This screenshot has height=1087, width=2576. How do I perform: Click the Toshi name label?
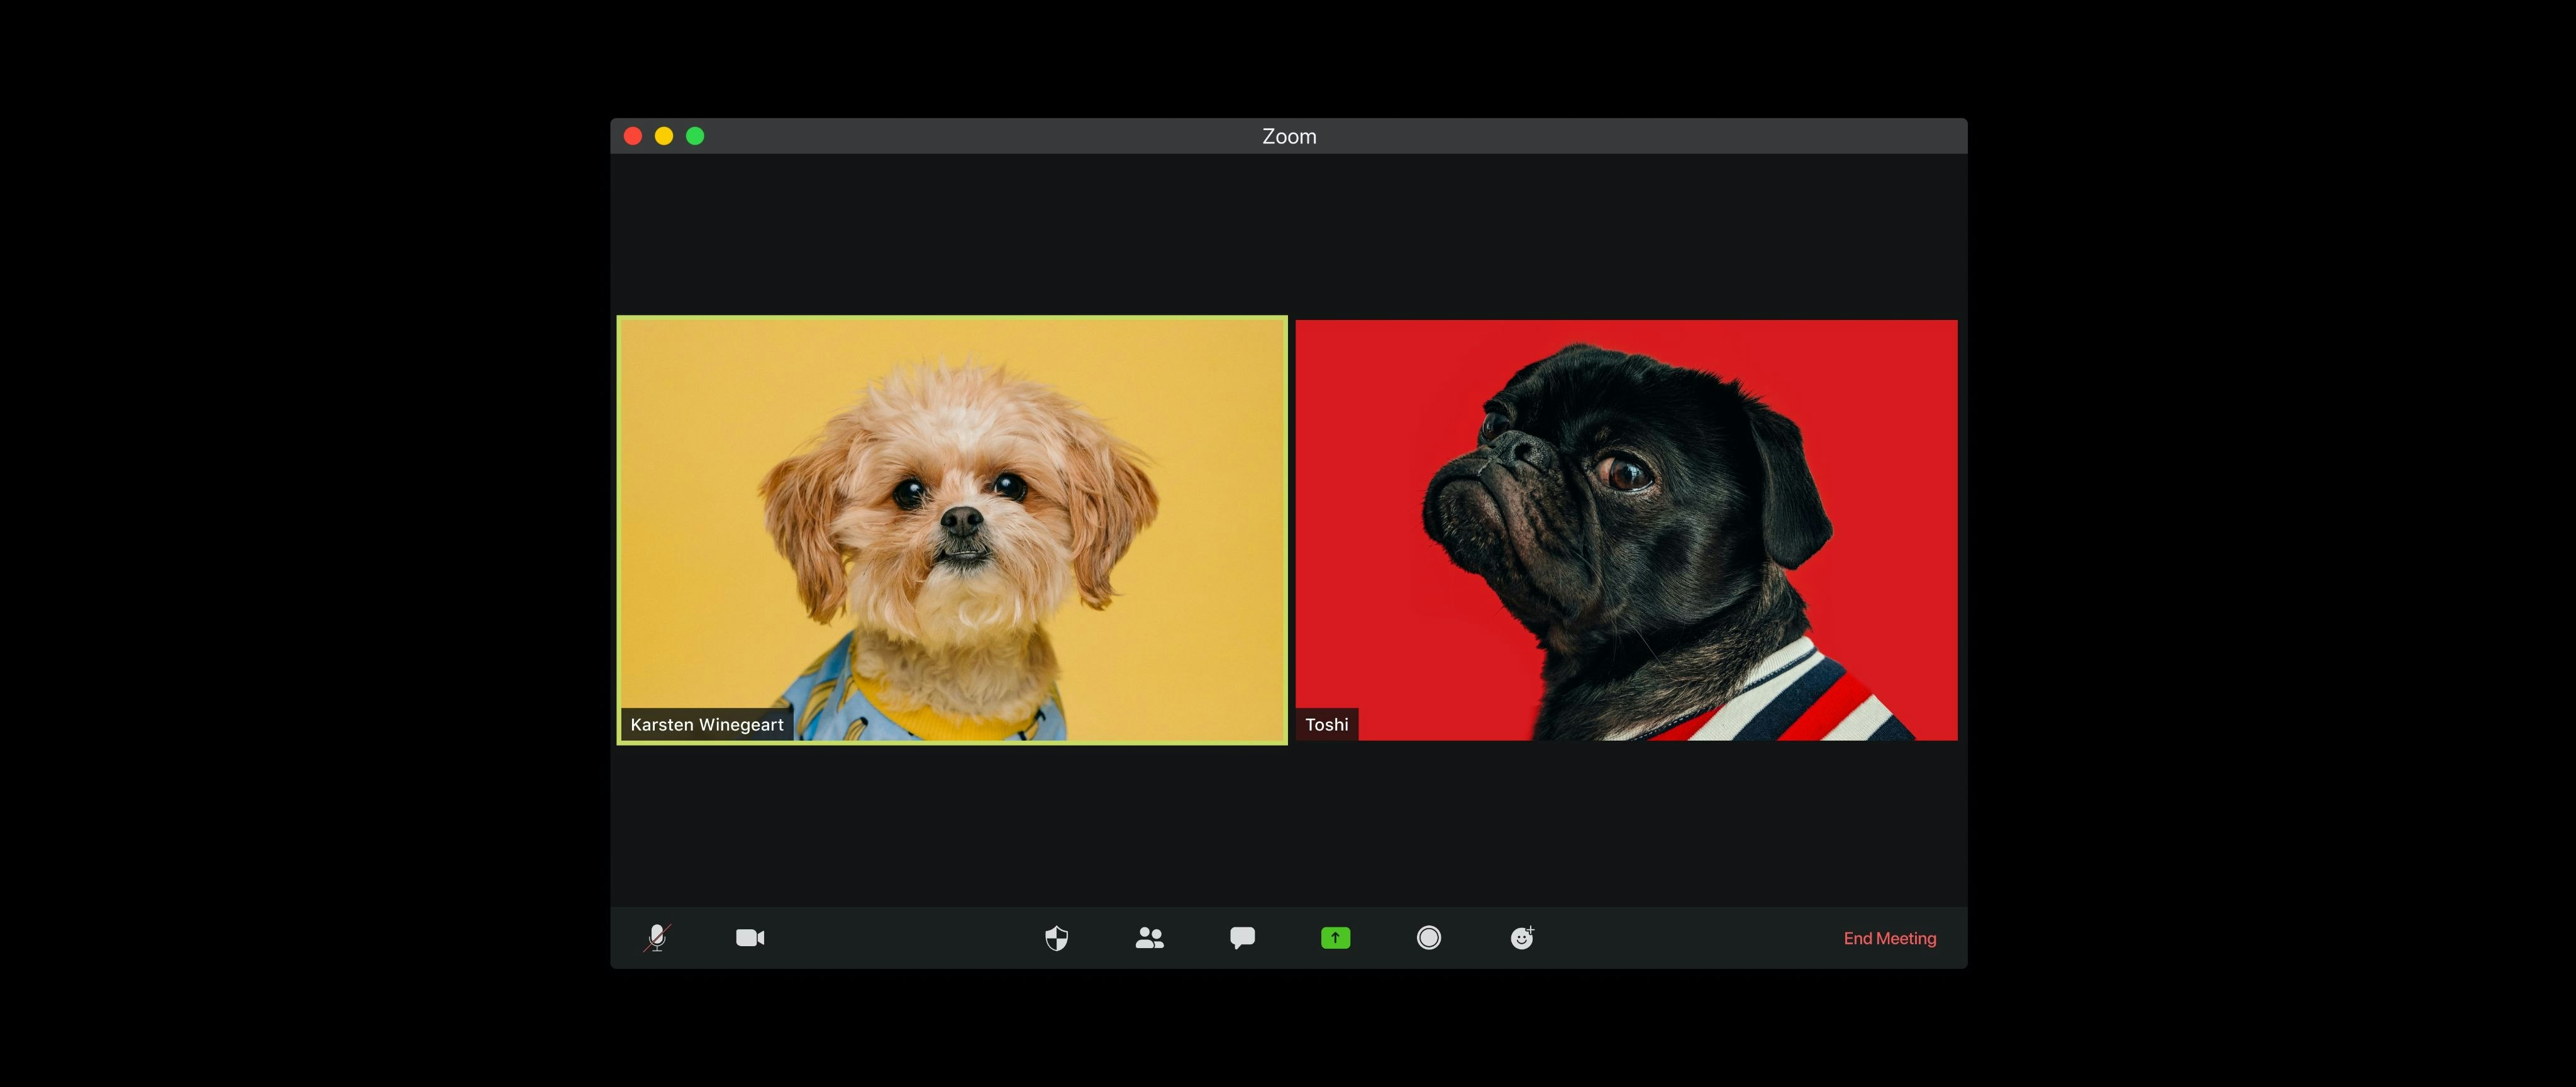(1326, 724)
